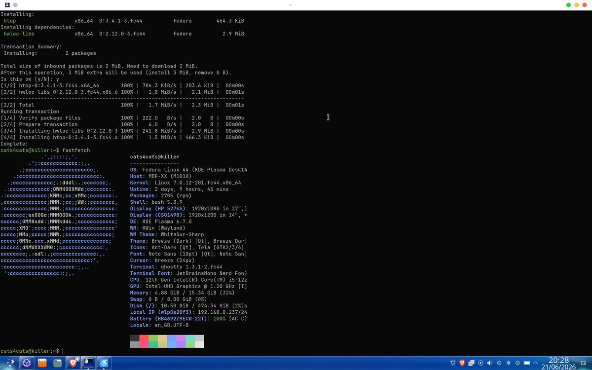This screenshot has width=592, height=370.
Task: Open the KDE Plasma application launcher
Action: (x=10, y=363)
